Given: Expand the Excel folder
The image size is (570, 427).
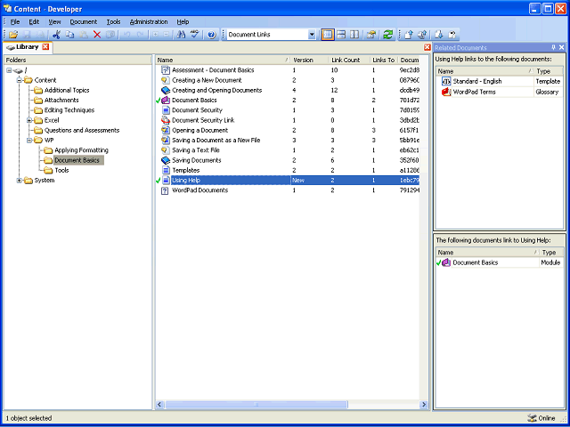Looking at the screenshot, I should pos(29,120).
